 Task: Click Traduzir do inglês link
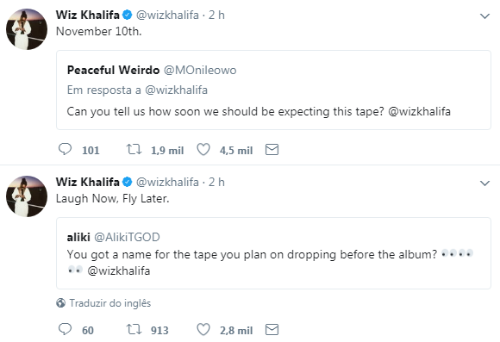[110, 303]
